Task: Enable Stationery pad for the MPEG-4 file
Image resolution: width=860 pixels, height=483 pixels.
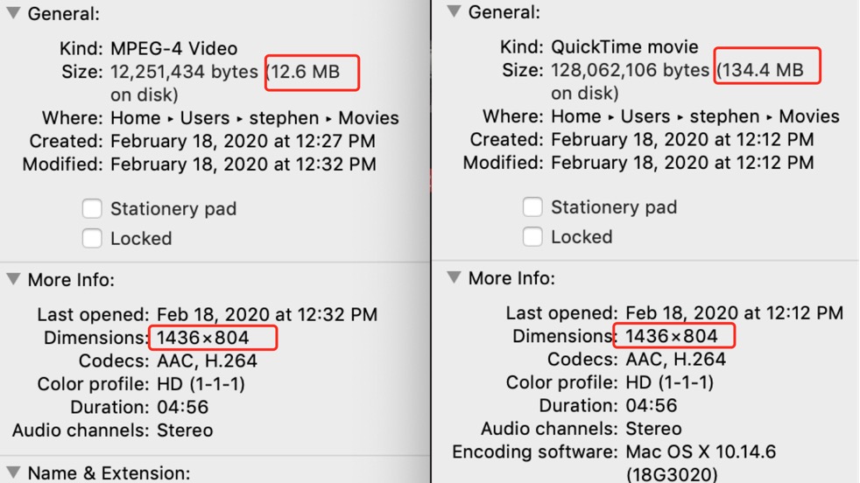Action: point(92,208)
